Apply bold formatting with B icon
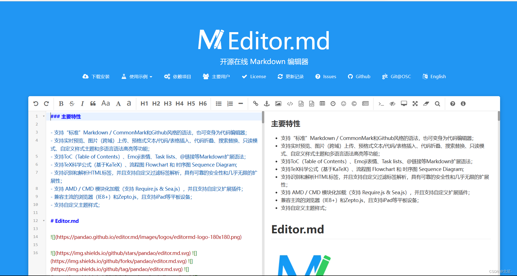 [x=61, y=104]
